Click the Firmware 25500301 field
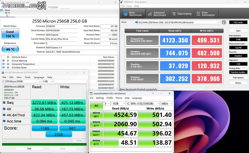This screenshot has height=153, width=249. 62,26
